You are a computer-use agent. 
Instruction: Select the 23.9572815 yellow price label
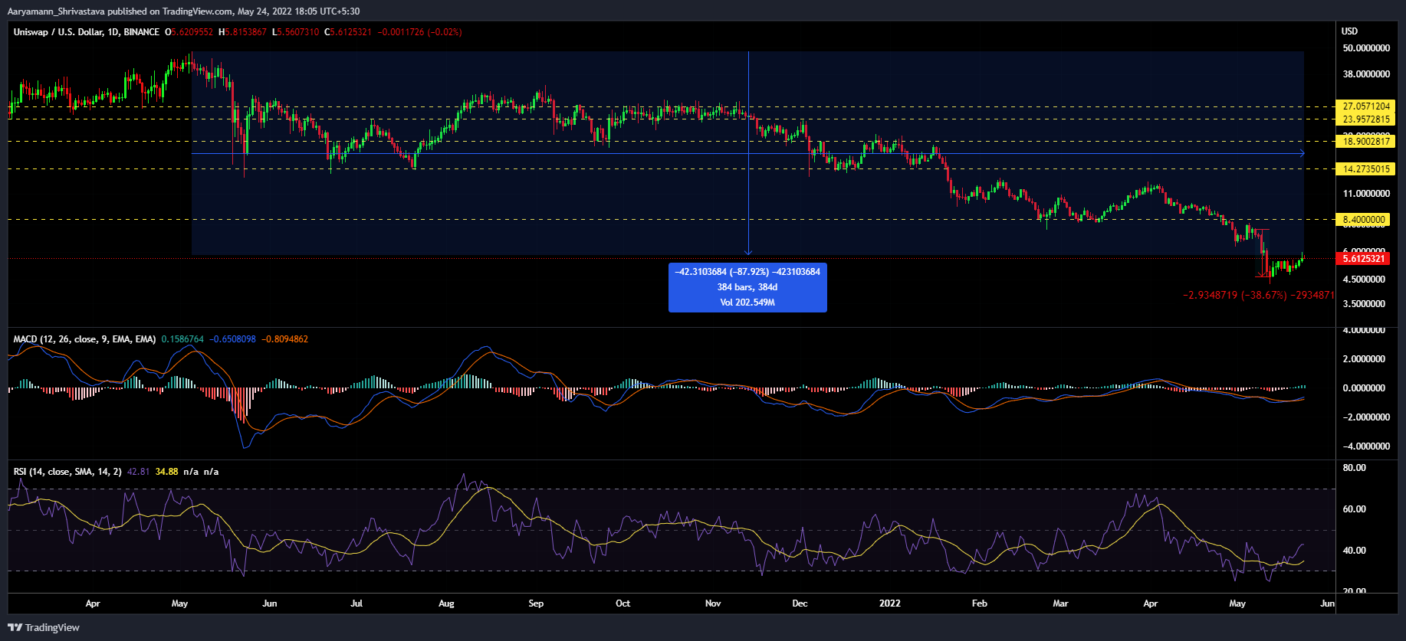pyautogui.click(x=1365, y=119)
